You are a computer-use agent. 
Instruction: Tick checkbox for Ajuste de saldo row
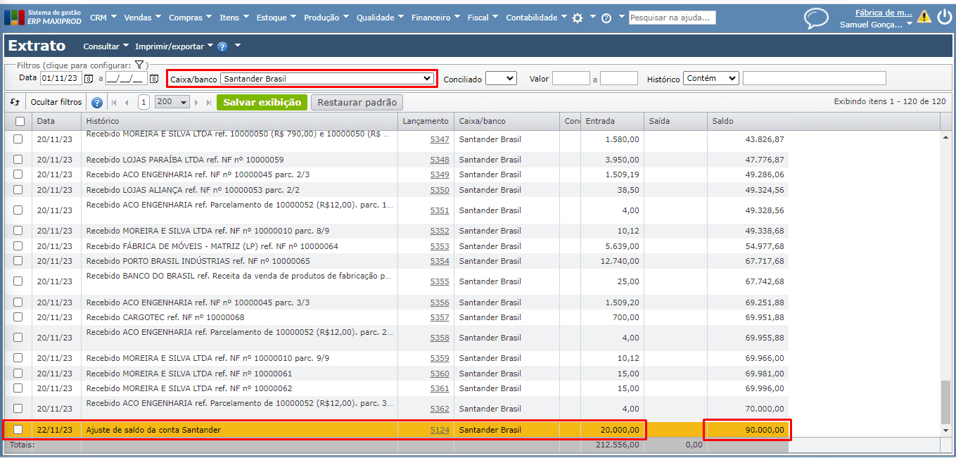[18, 429]
